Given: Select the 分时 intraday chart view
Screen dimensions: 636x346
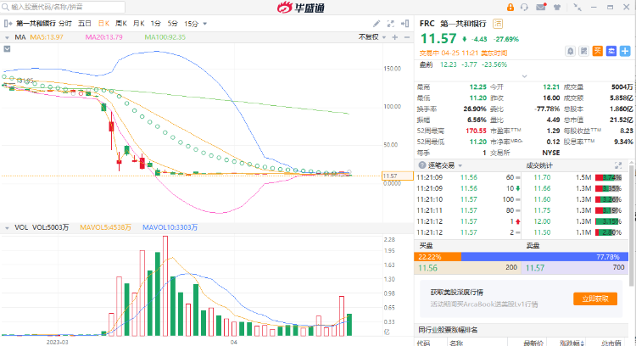Looking at the screenshot, I should pyautogui.click(x=65, y=24).
